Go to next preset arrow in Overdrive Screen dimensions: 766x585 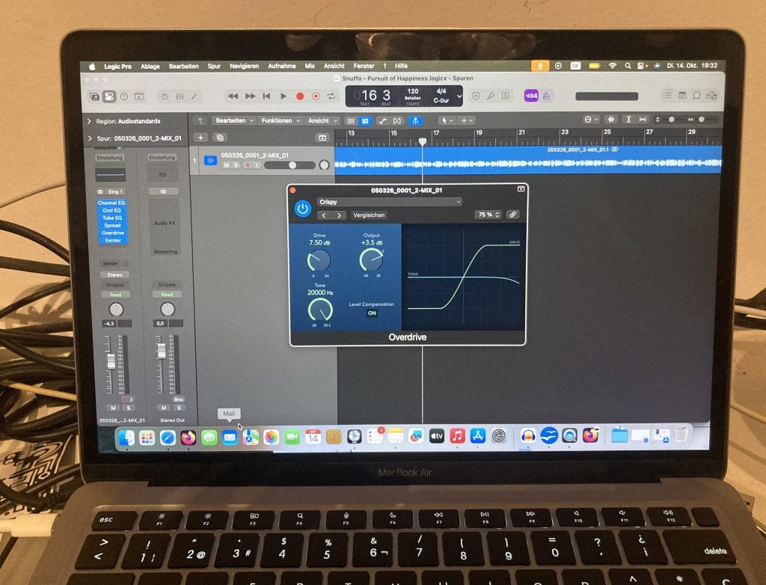pyautogui.click(x=340, y=215)
